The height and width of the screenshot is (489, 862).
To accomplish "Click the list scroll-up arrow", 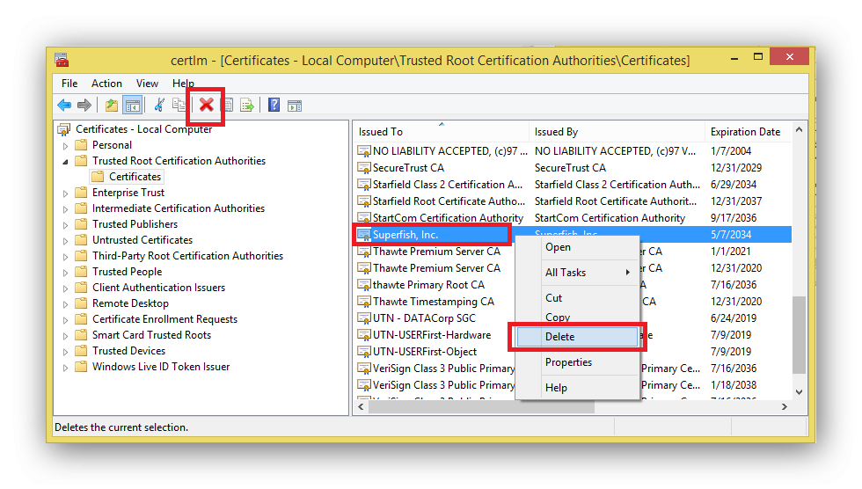I will 799,129.
